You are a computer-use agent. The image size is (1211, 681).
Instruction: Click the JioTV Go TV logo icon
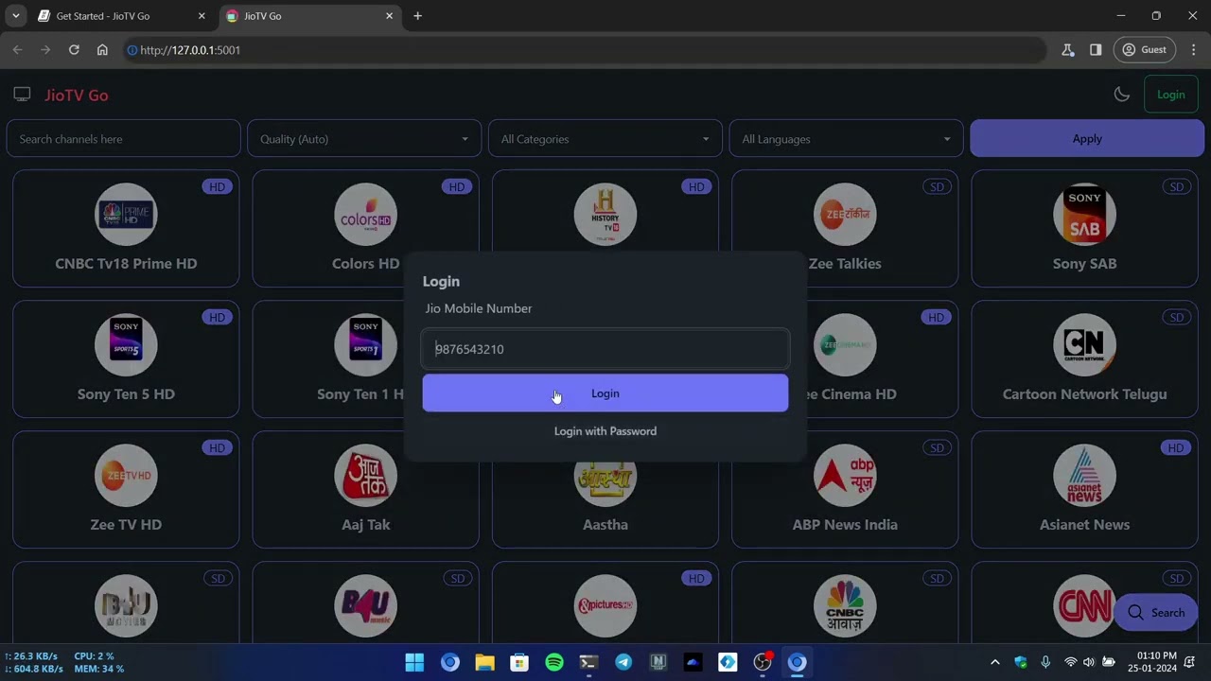(22, 95)
